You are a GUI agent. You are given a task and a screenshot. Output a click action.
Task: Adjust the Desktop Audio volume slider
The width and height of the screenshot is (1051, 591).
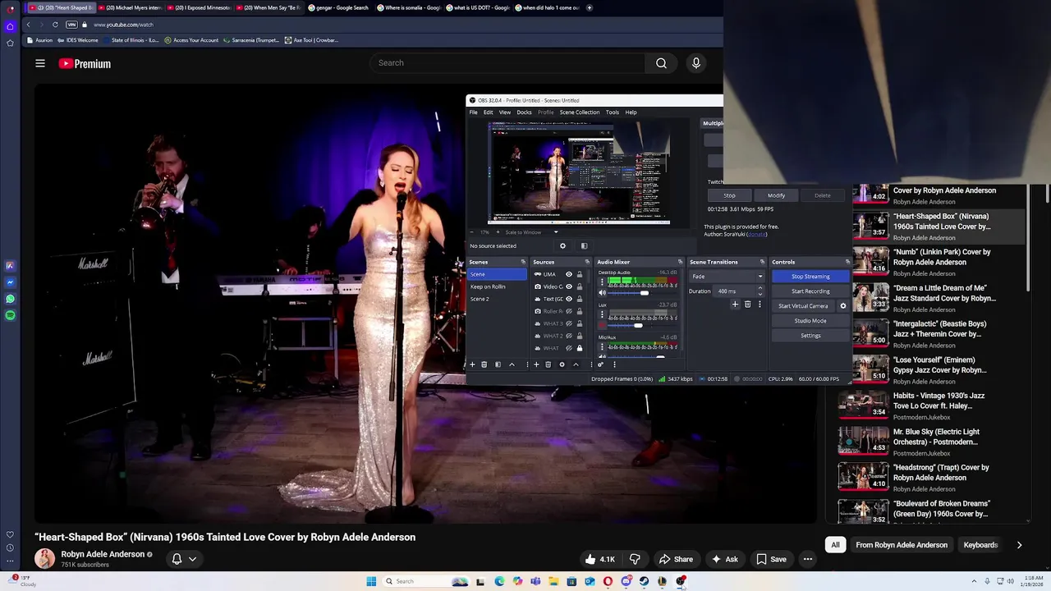(643, 293)
